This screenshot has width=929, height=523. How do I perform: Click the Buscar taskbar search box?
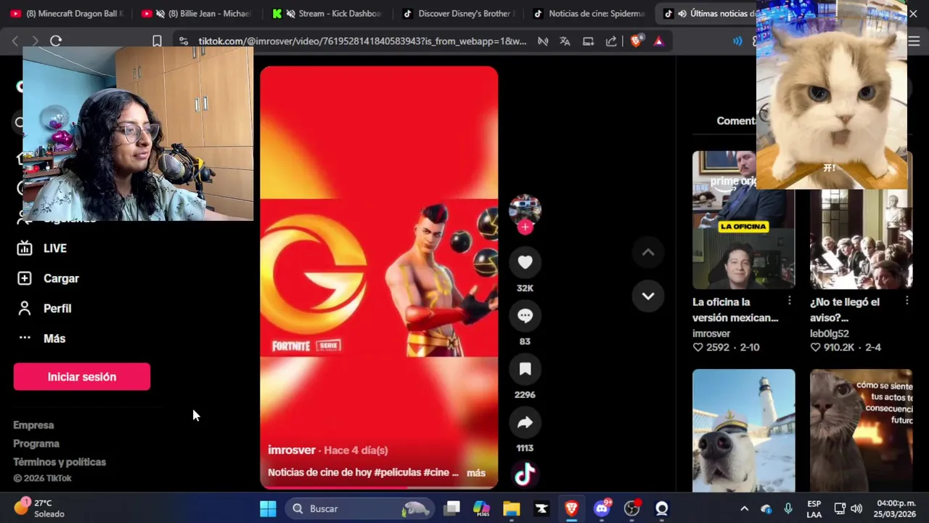click(359, 508)
